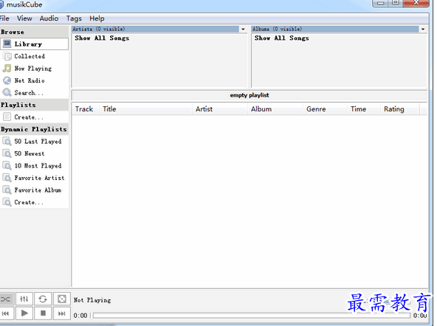Sort playlist by Track column
This screenshot has height=326, width=437.
click(86, 109)
